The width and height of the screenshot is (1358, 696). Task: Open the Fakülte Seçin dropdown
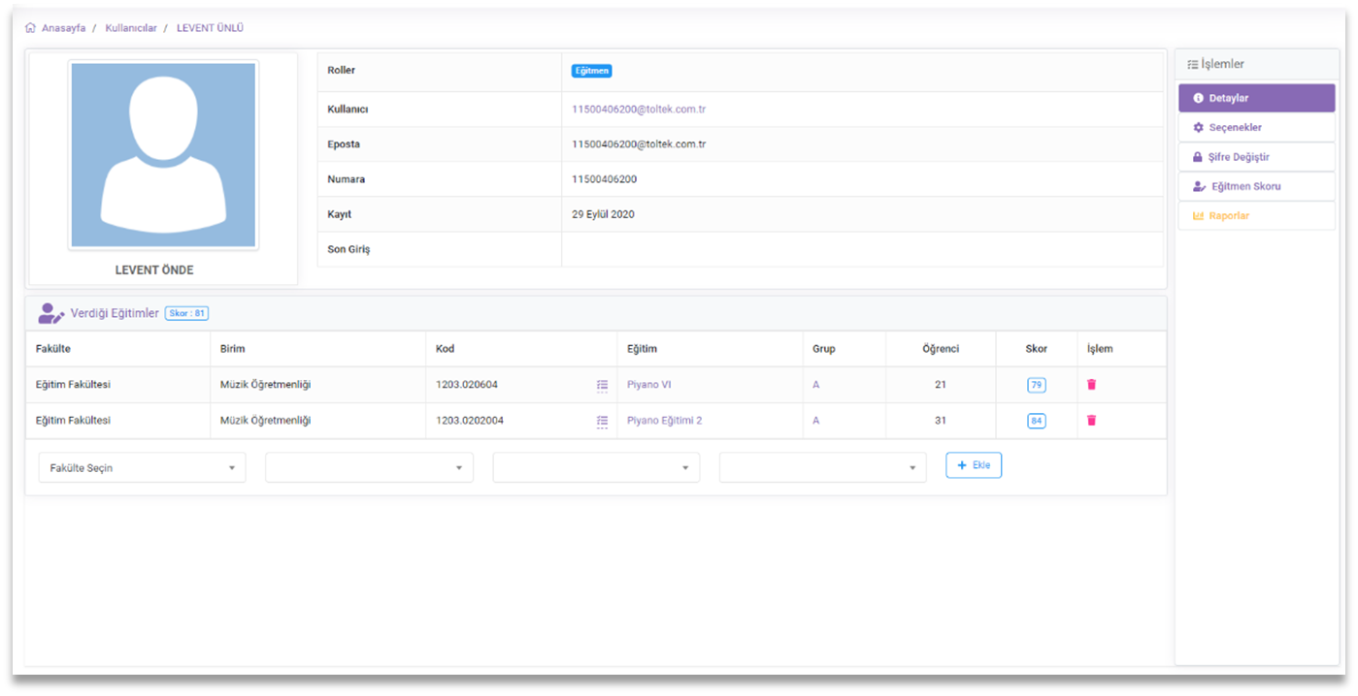pos(141,466)
